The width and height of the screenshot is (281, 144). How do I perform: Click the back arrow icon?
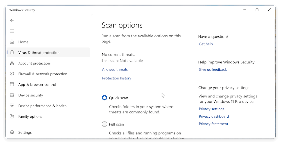[x=12, y=20]
